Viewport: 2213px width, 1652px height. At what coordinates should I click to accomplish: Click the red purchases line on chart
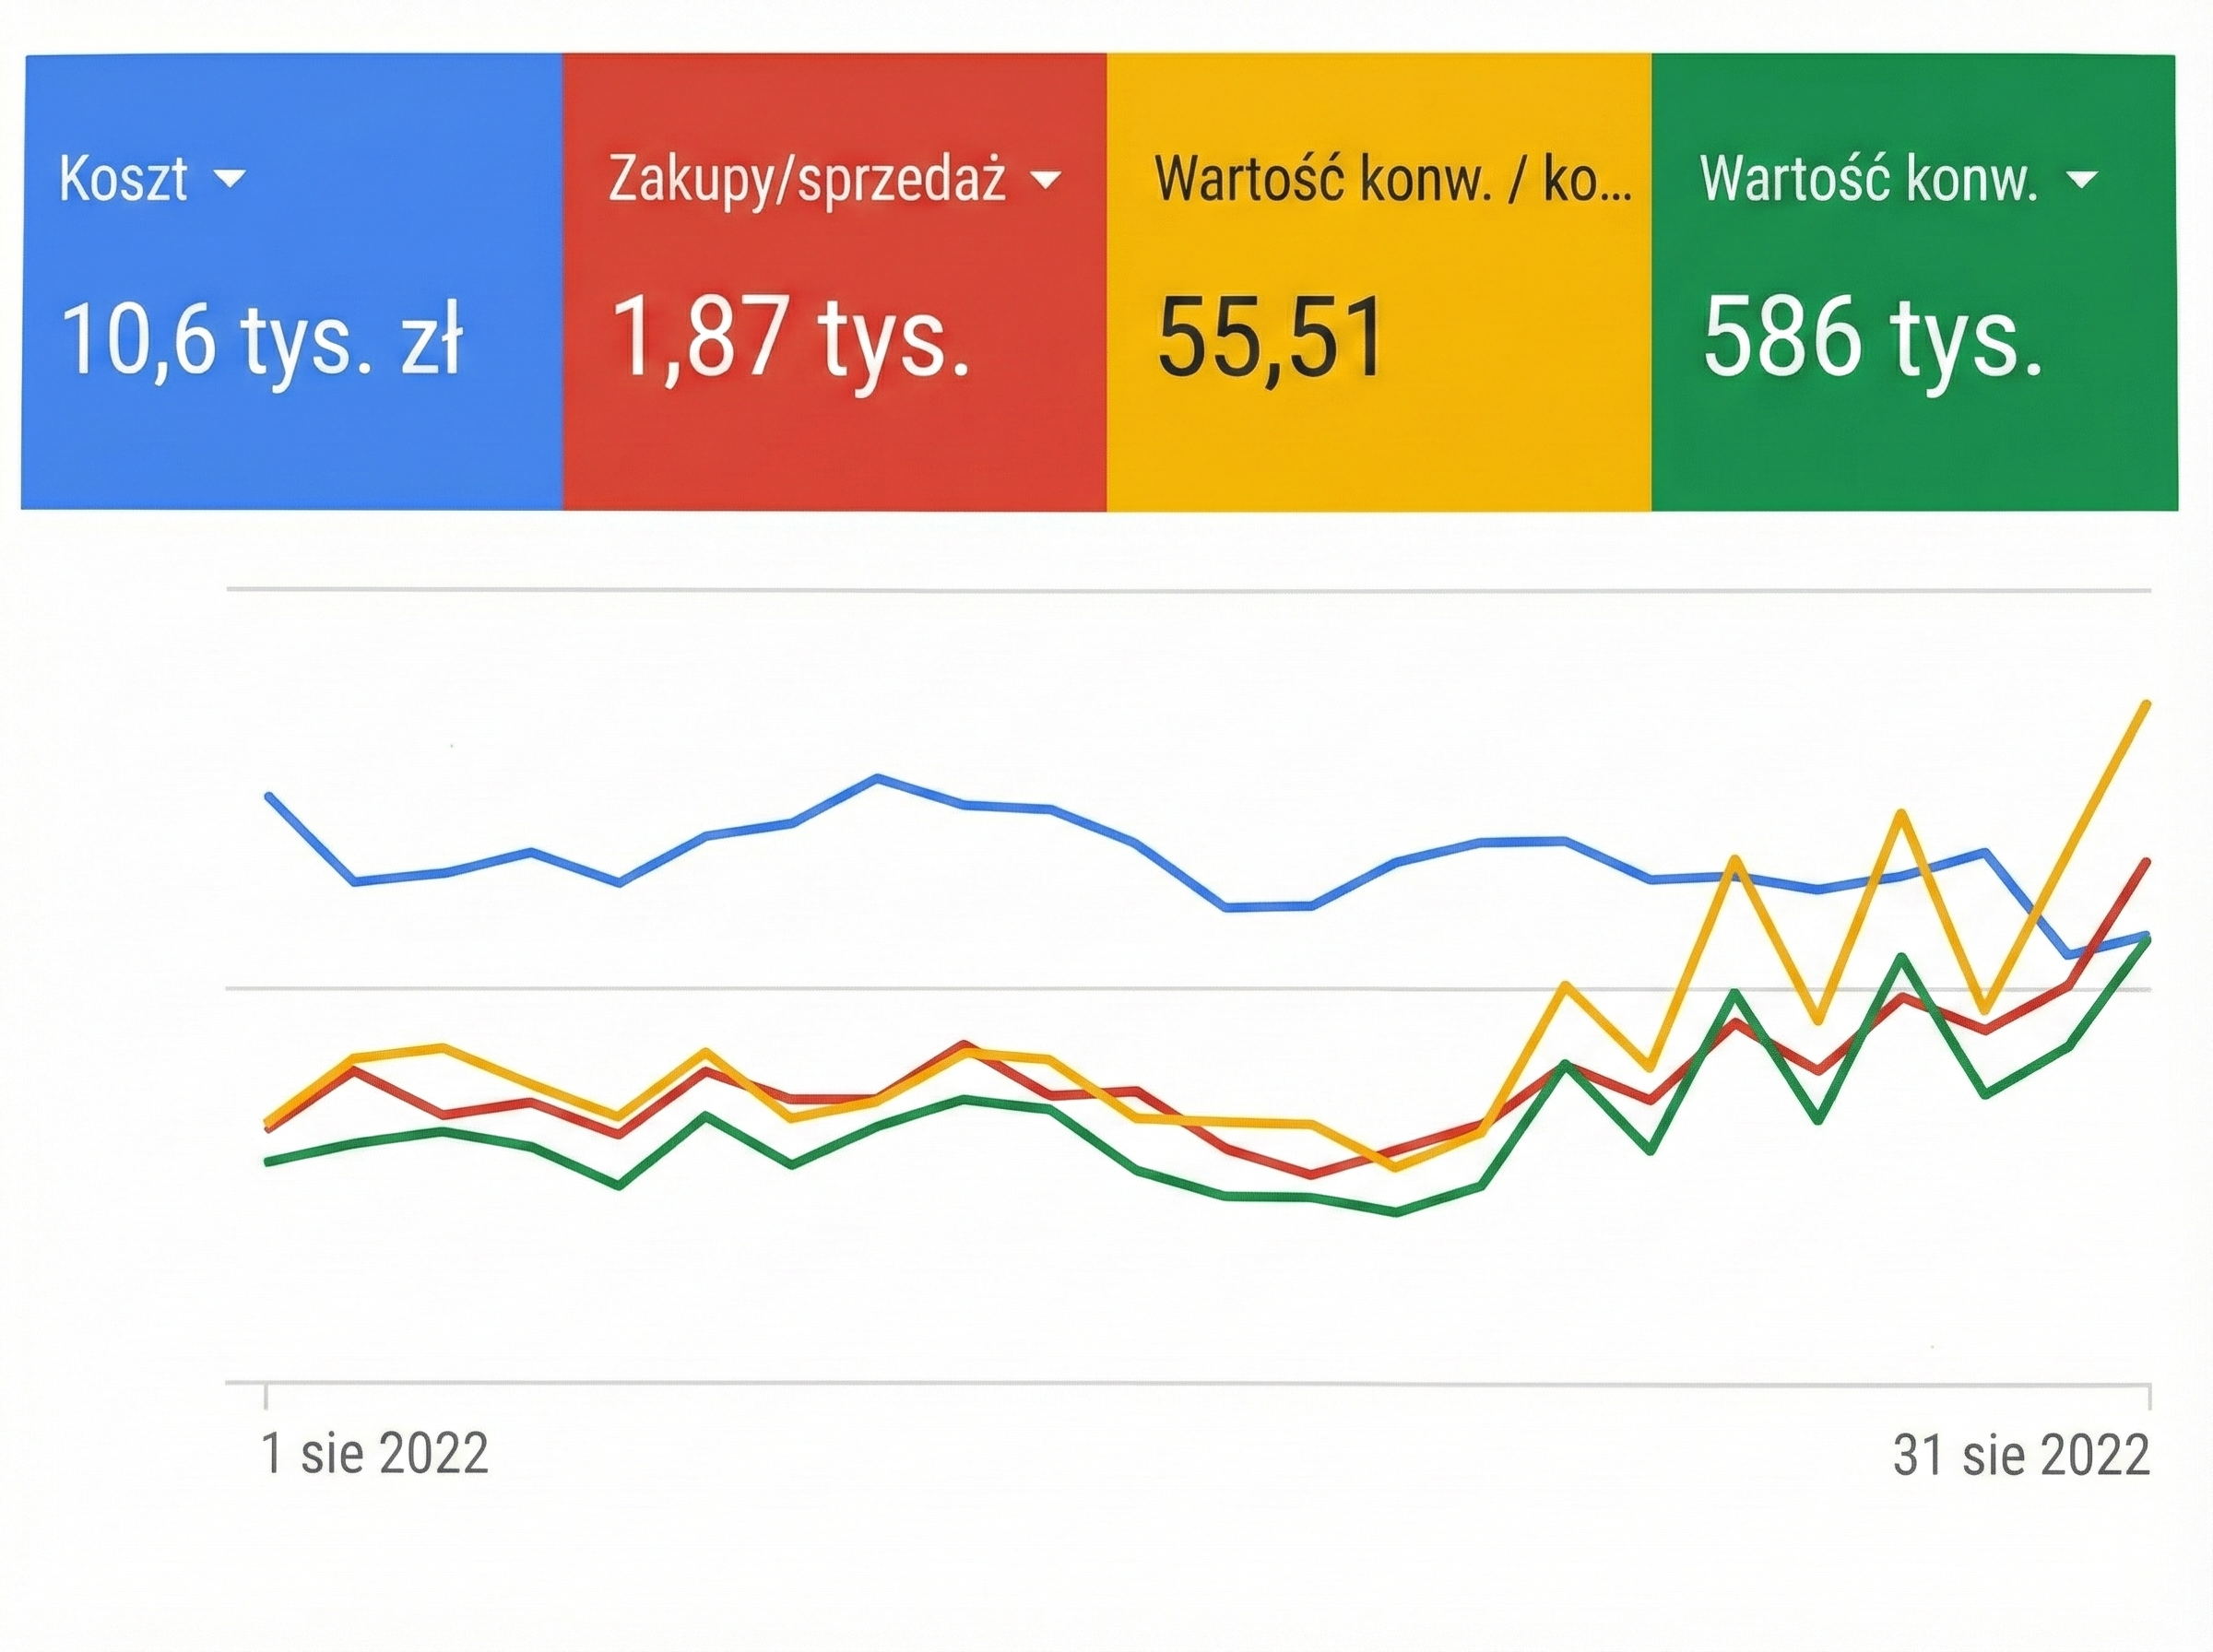(x=1310, y=1174)
